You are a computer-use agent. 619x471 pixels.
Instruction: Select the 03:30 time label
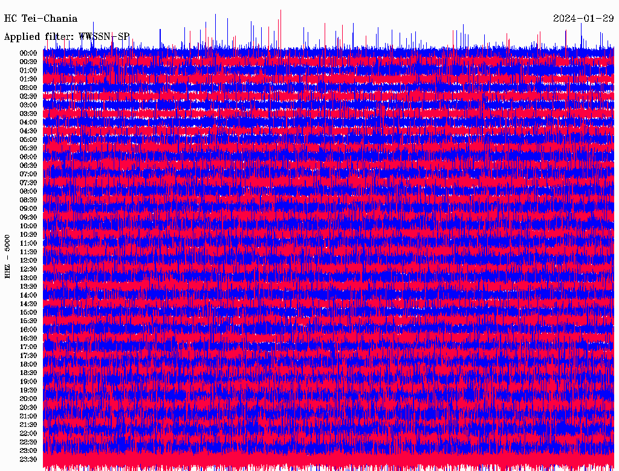[x=28, y=114]
